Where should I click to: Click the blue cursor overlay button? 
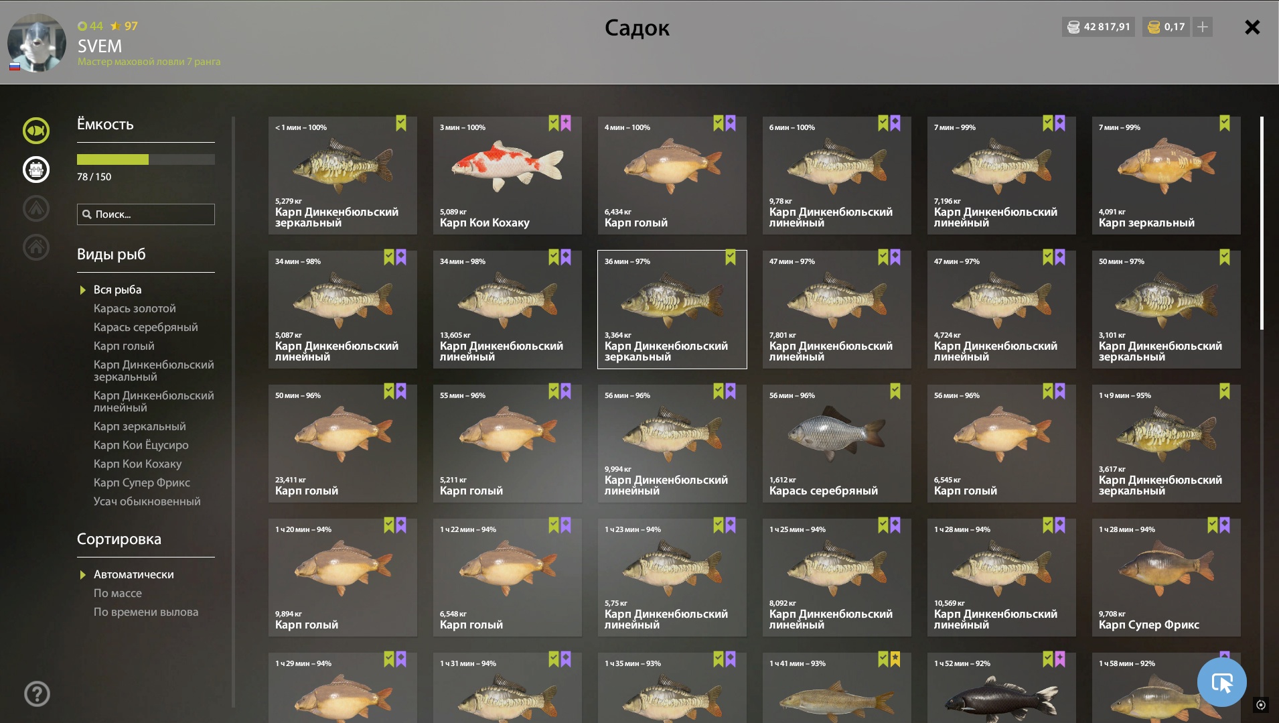(1221, 682)
